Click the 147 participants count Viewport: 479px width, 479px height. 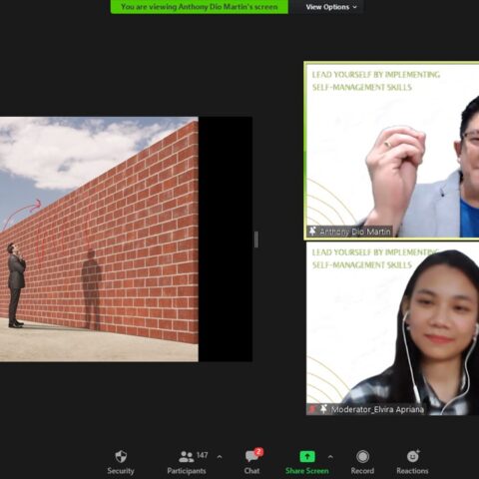(203, 455)
